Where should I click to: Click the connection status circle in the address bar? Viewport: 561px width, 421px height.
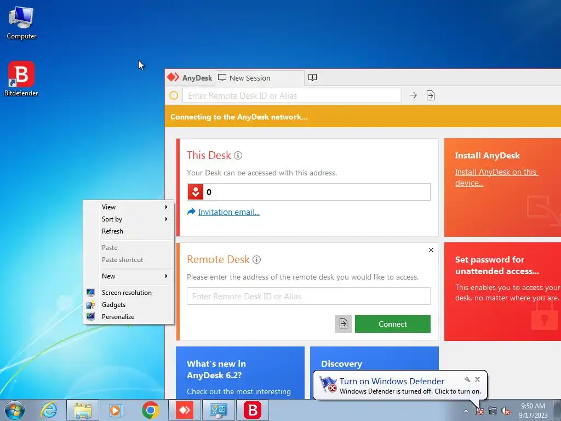[174, 95]
